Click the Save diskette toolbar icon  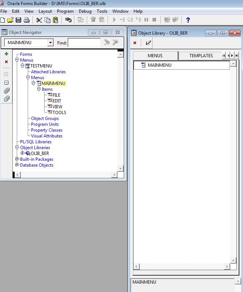click(x=18, y=20)
